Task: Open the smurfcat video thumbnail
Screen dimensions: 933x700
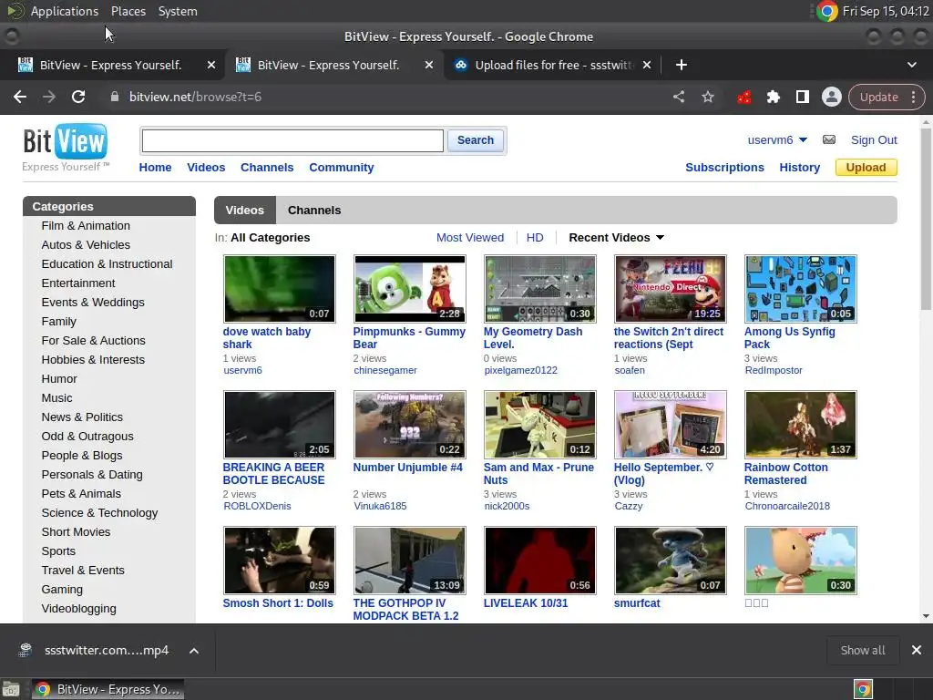Action: pos(670,561)
